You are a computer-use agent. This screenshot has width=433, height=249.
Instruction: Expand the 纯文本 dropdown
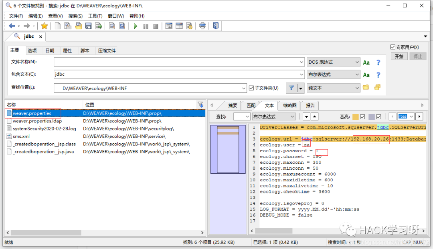357,88
